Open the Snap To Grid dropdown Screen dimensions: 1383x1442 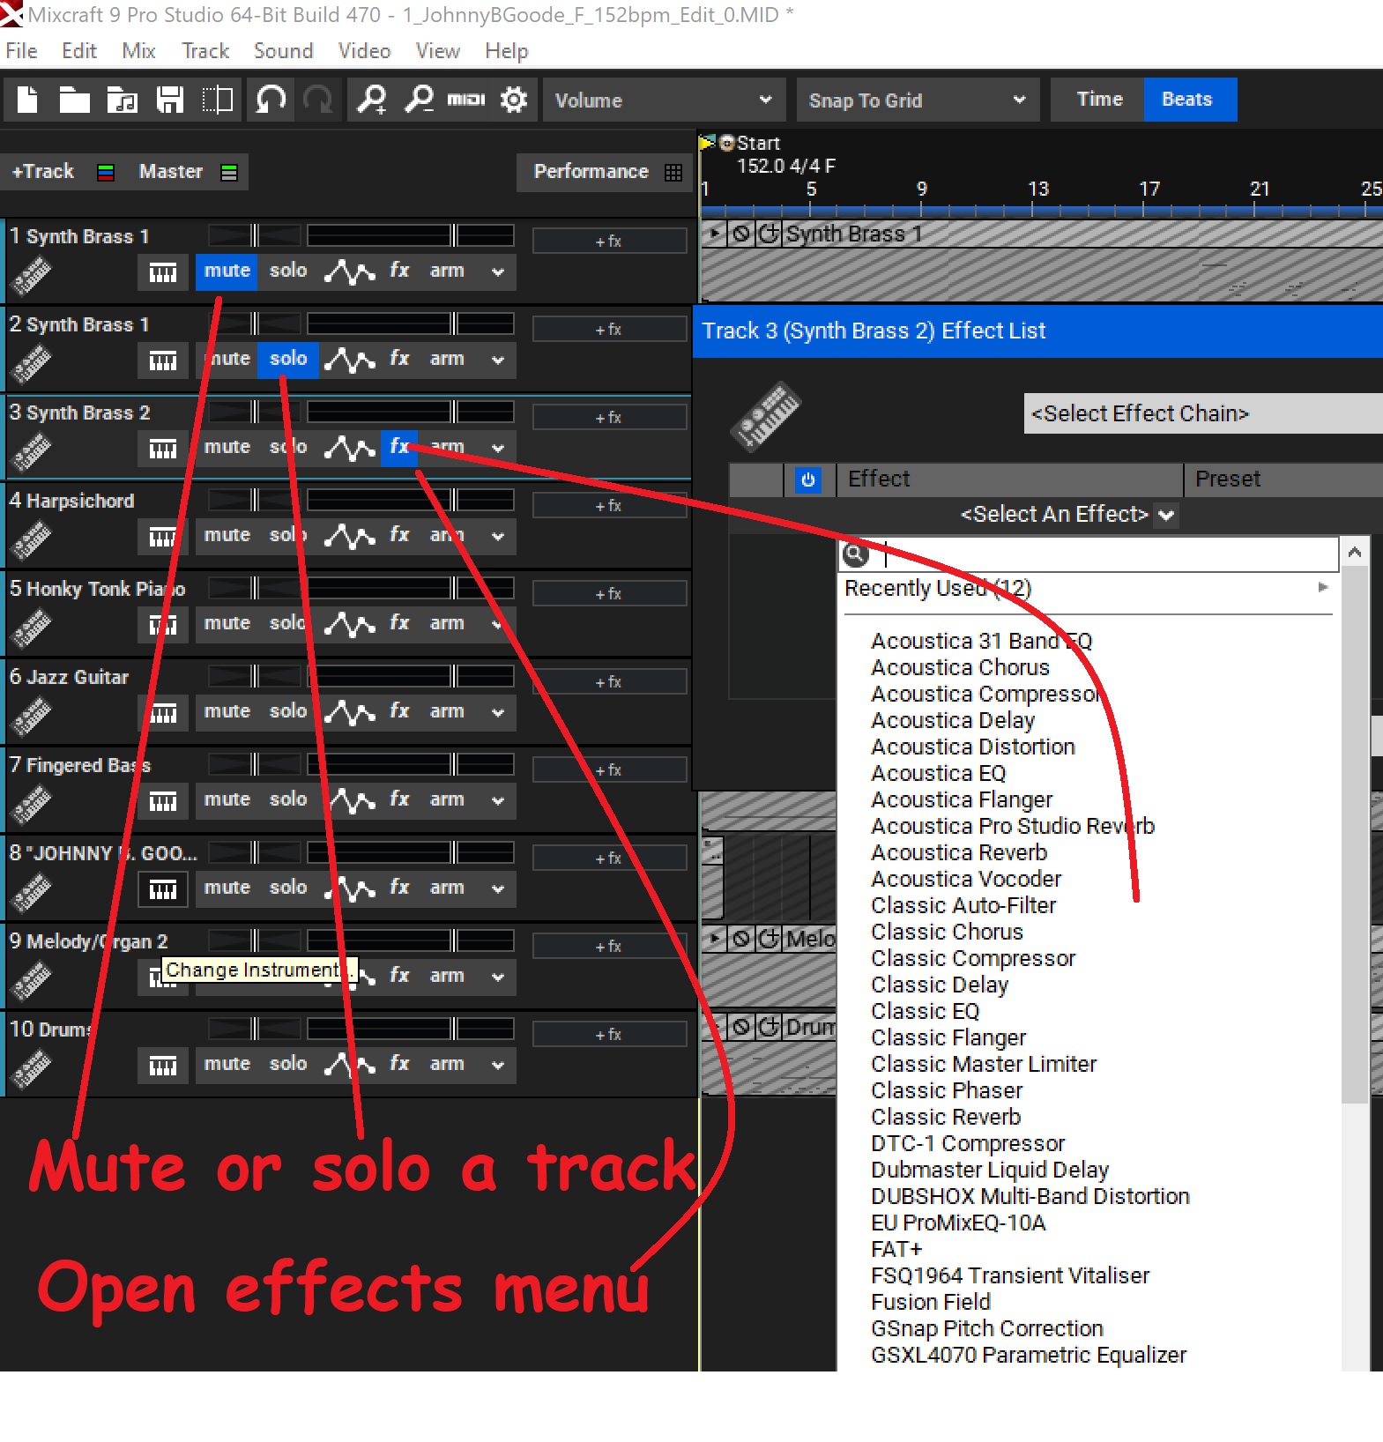tap(917, 100)
